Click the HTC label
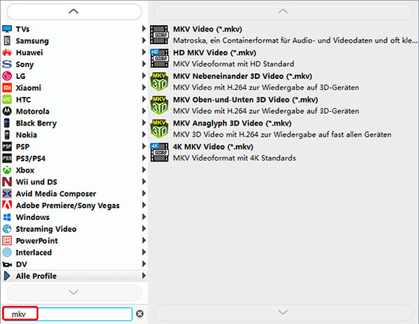 (24, 100)
